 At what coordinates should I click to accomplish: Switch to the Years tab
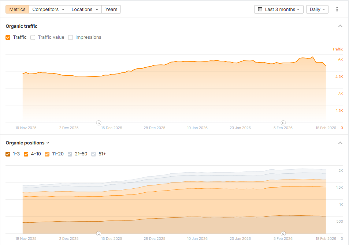[111, 10]
